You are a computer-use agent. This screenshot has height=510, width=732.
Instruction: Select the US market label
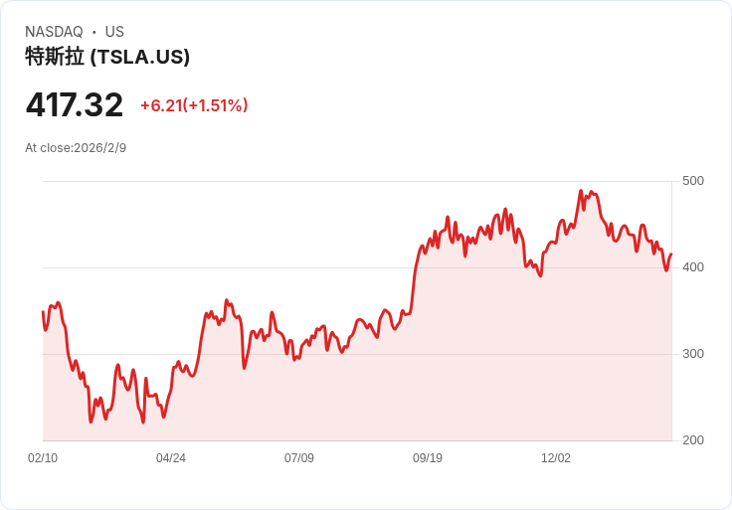[114, 32]
